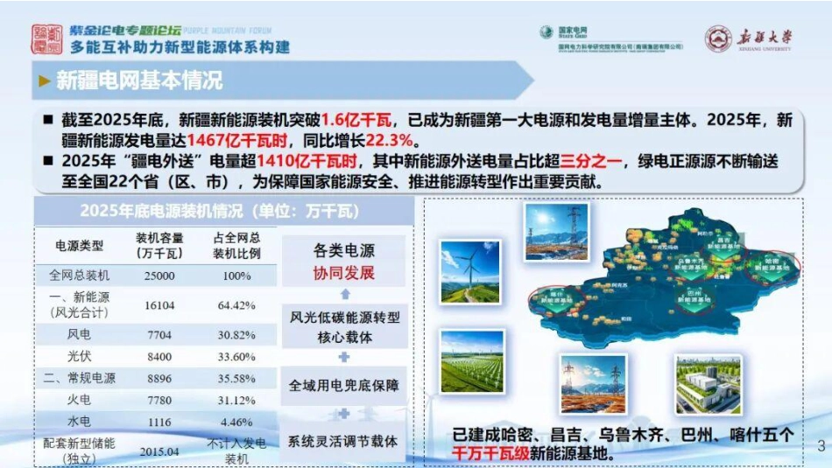Select the energy storage building photo
Viewport: 832px width, 468px height.
(x=708, y=385)
